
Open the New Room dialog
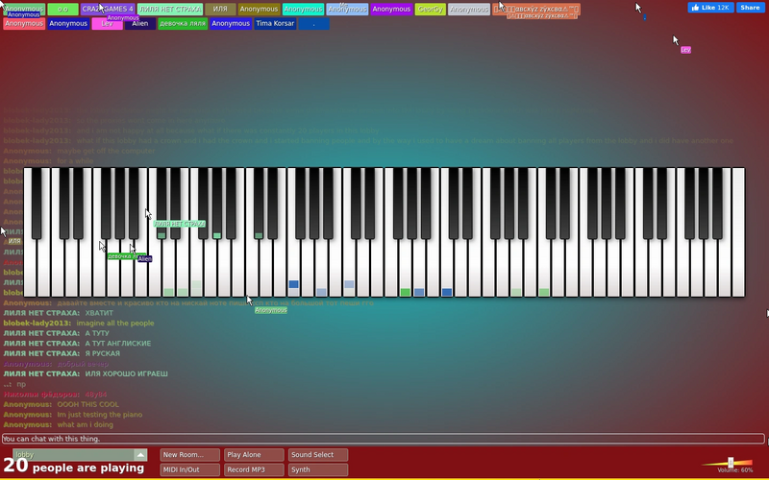tap(189, 454)
